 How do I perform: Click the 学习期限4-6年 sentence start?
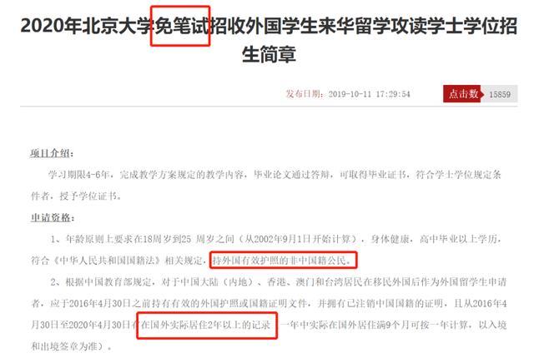pos(78,175)
